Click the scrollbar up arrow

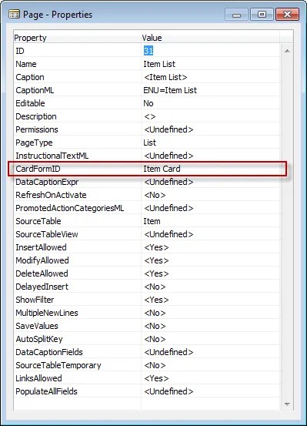click(287, 51)
